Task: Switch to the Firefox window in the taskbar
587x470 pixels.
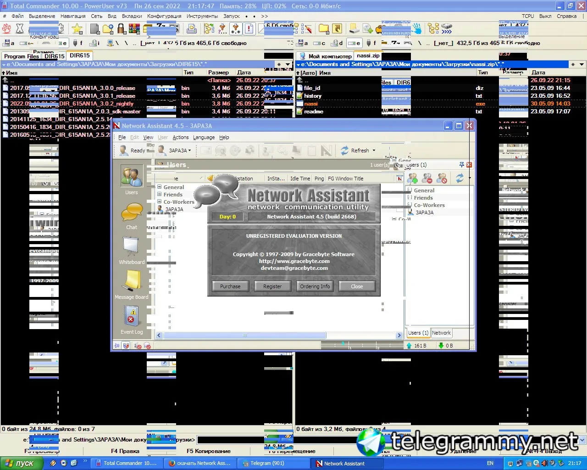Action: 199,463
